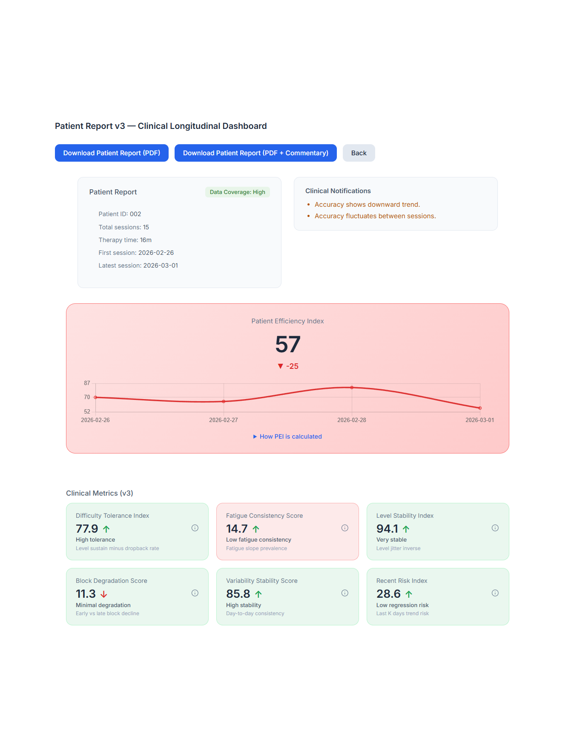This screenshot has height=736, width=577.
Task: Download Patient Report with Commentary
Action: (x=255, y=153)
